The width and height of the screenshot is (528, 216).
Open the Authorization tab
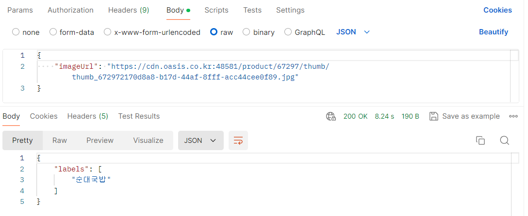tap(70, 10)
